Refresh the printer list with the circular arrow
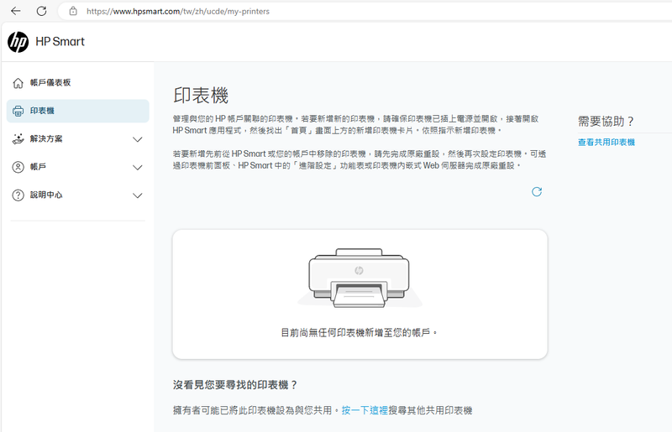The width and height of the screenshot is (672, 432). [x=537, y=192]
